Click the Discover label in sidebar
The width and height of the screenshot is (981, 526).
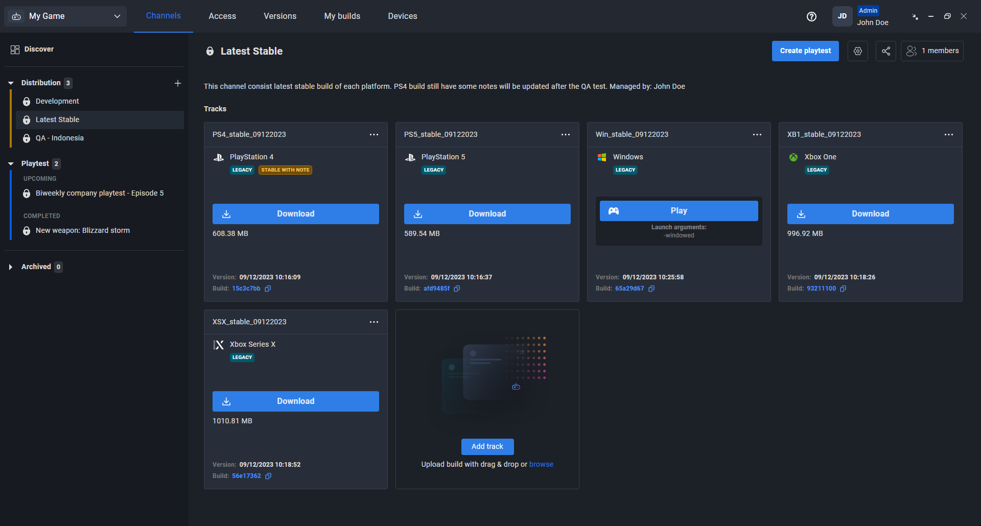[x=39, y=50]
